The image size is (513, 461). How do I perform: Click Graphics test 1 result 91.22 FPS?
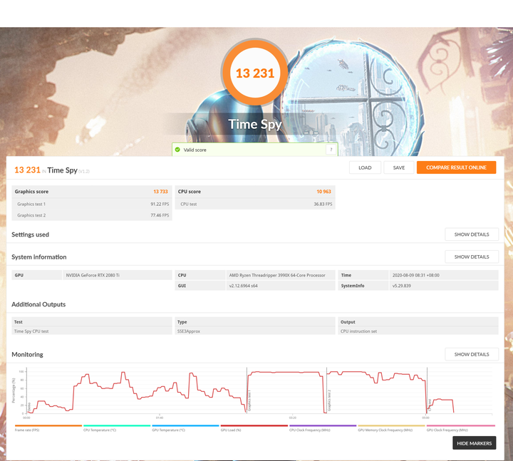tap(160, 204)
